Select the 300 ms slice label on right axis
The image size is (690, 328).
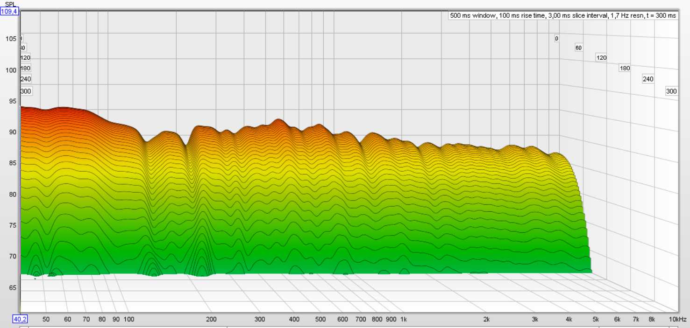point(671,91)
